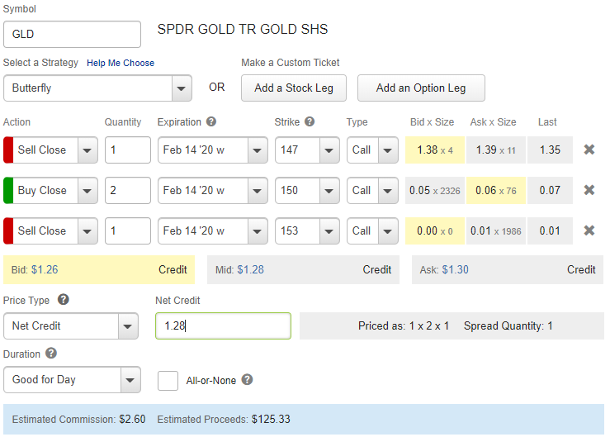
Task: Enable the All-or-None checkbox
Action: (x=168, y=381)
